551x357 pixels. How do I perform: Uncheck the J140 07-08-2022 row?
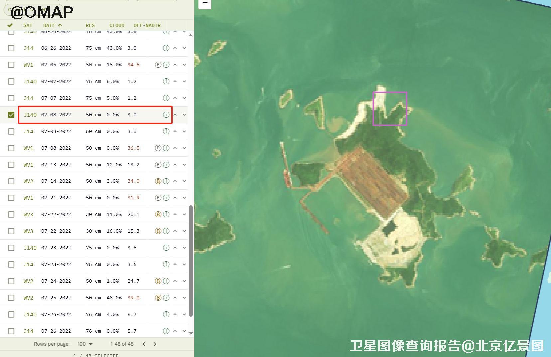click(x=11, y=115)
